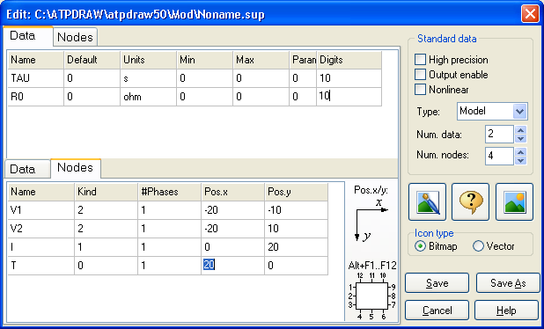This screenshot has width=544, height=329.
Task: Click the #Phases cell of T row
Action: pyautogui.click(x=169, y=265)
